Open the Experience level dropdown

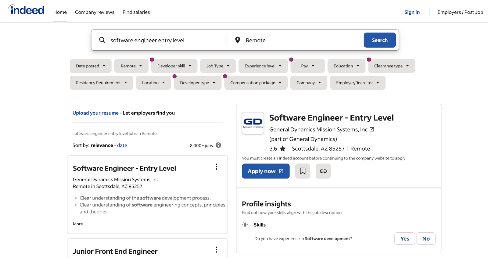point(263,66)
